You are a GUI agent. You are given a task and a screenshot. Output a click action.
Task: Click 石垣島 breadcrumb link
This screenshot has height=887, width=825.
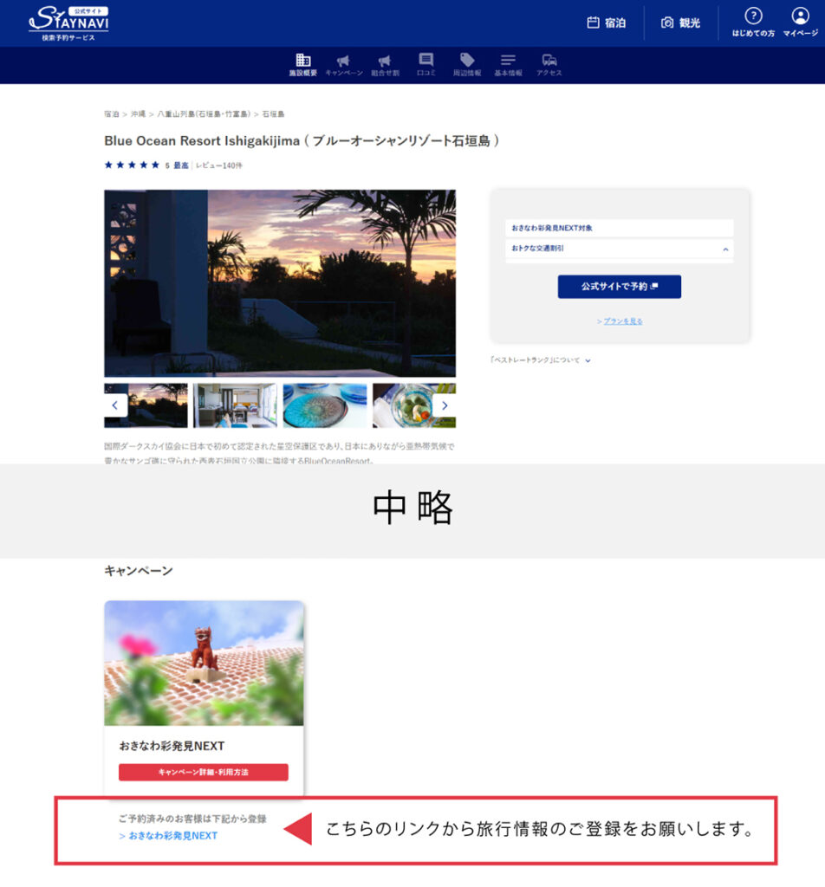pyautogui.click(x=273, y=114)
